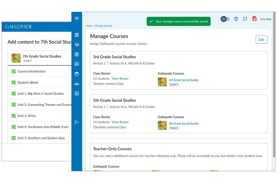Open the dashboard grid icon in the sidebar

click(x=77, y=35)
